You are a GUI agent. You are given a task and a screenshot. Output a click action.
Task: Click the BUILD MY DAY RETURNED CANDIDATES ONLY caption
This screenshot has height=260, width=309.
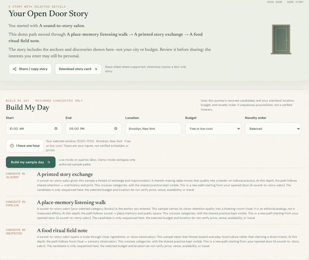44,101
